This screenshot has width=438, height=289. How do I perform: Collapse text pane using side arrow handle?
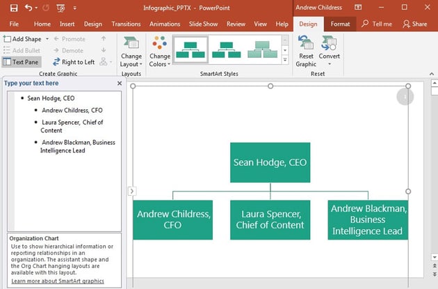coord(133,191)
